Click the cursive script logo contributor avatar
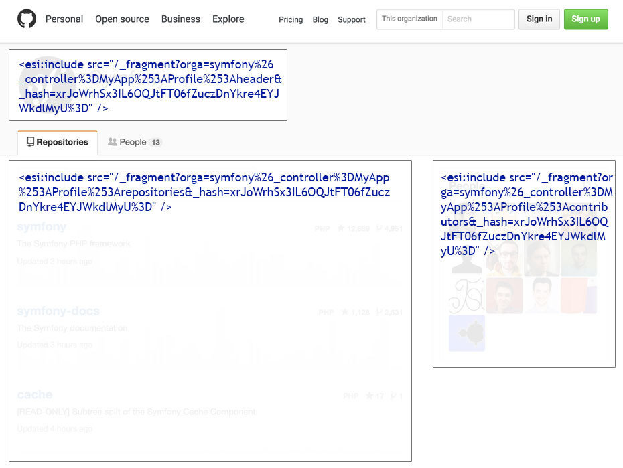Viewport: 623px width, 468px height. (467, 296)
